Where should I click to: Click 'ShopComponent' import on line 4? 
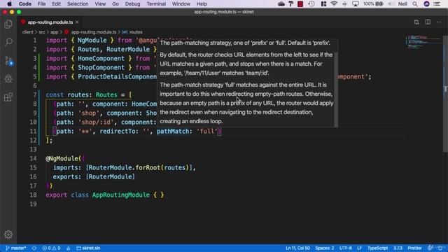pyautogui.click(x=101, y=68)
